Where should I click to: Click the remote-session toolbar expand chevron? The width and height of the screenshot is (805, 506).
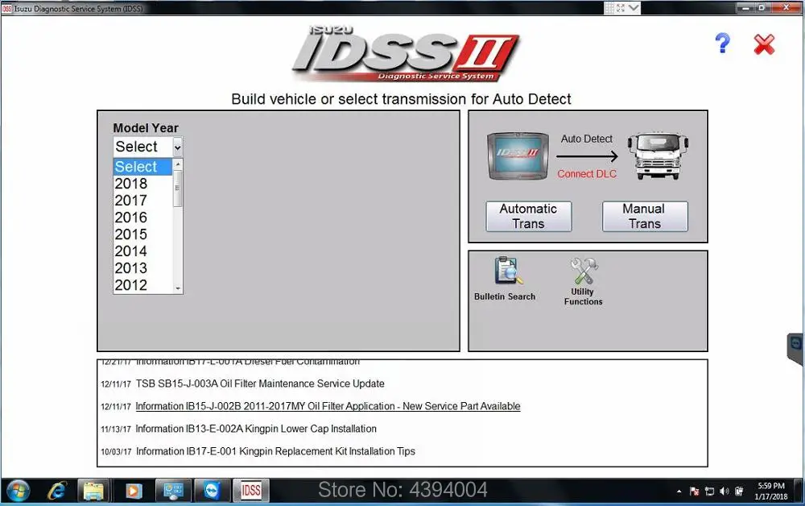[x=634, y=8]
